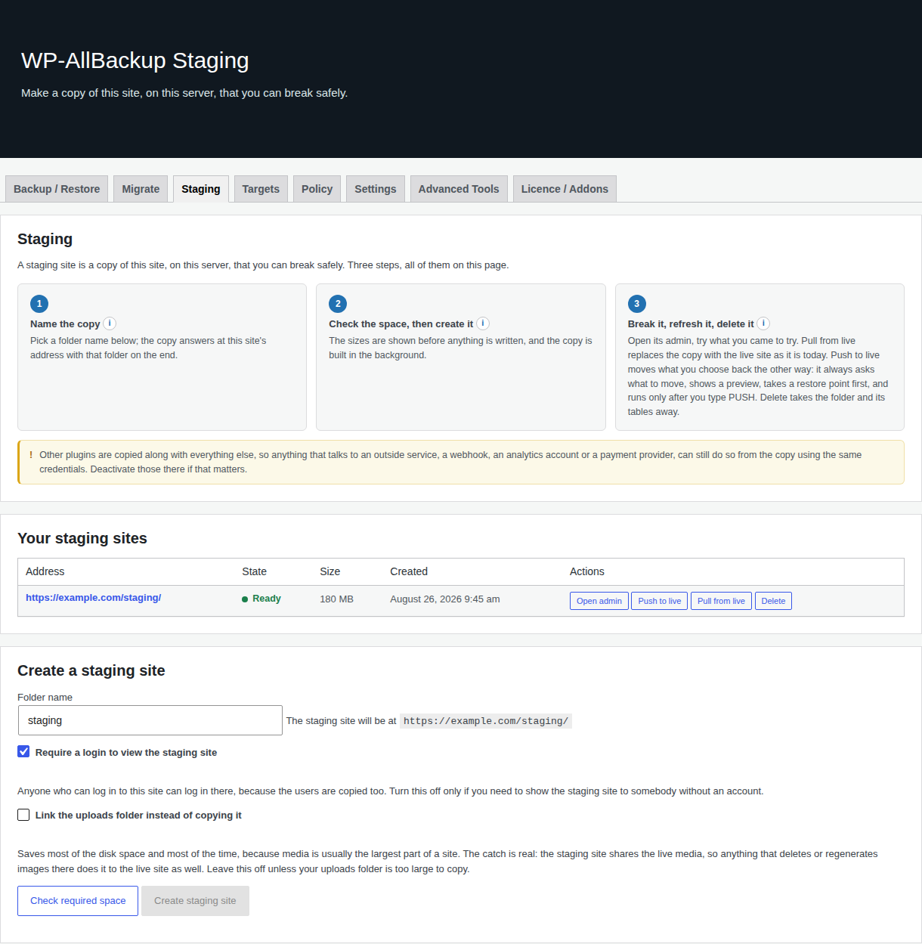Open the Licence / Addons tab

pos(565,189)
